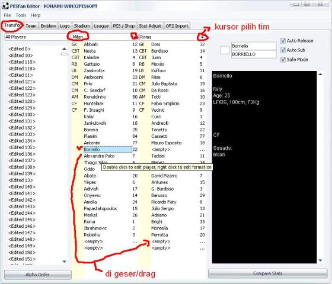This screenshot has height=284, width=332.
Task: Select Gattuso in the Milan squad
Action: 92,64
